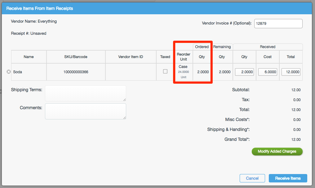Click the Received section header

point(267,47)
